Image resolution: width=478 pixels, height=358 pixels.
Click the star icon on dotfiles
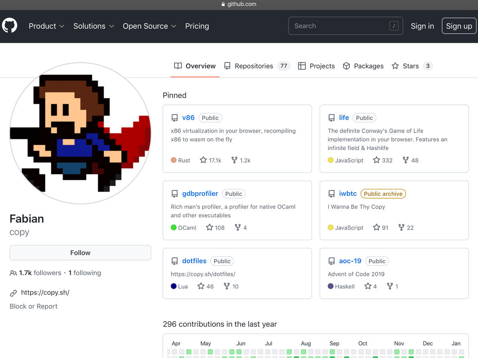tap(201, 286)
